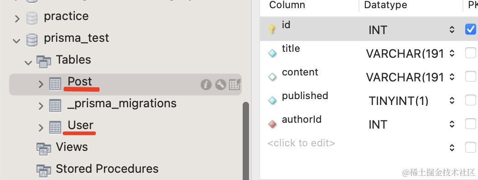Click wrench icon on Post table row
Image resolution: width=478 pixels, height=180 pixels.
point(220,84)
